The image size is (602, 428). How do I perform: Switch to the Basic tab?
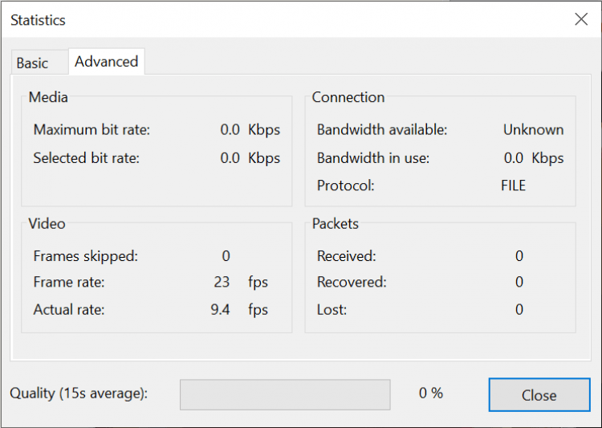coord(32,63)
